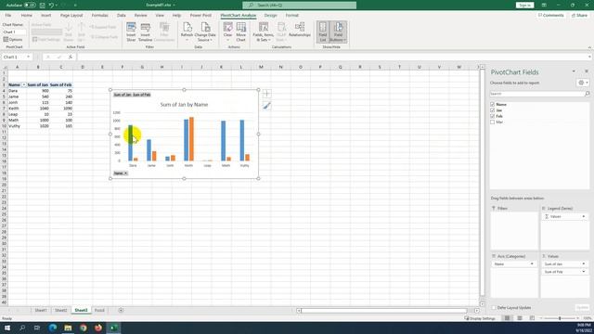This screenshot has width=594, height=334.
Task: Collapse the ribbon with the chevron
Action: coord(589,47)
